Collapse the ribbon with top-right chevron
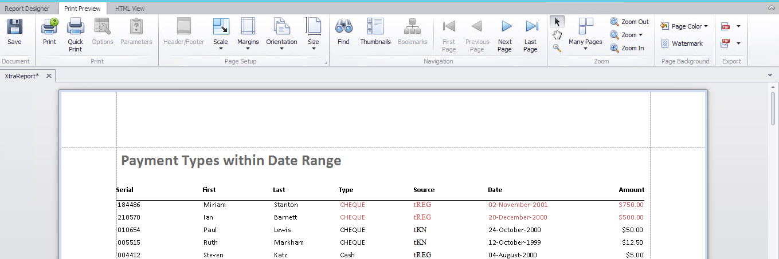 pos(772,8)
